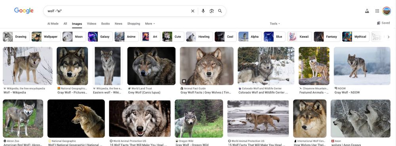
Task: Click the magnifier search button
Action: pos(220,11)
